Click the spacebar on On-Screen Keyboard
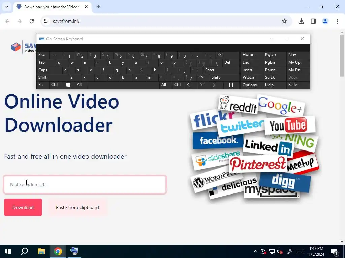The image size is (345, 258). (x=124, y=85)
